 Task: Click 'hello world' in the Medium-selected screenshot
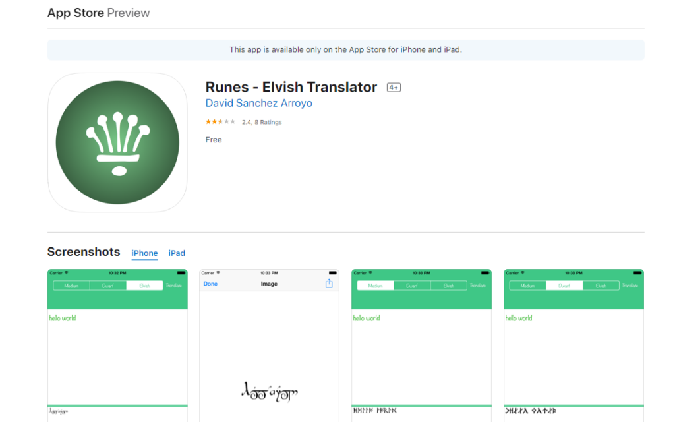367,318
